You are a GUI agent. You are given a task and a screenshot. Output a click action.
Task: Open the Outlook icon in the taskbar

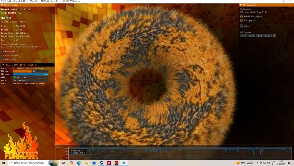coord(94,163)
